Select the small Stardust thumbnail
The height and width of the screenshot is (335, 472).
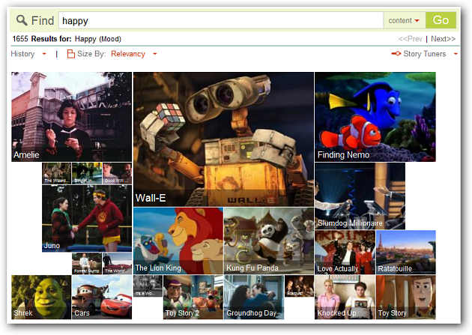299,286
